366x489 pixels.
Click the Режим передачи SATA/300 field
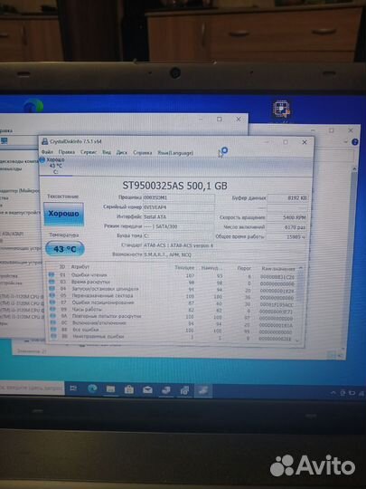point(179,226)
